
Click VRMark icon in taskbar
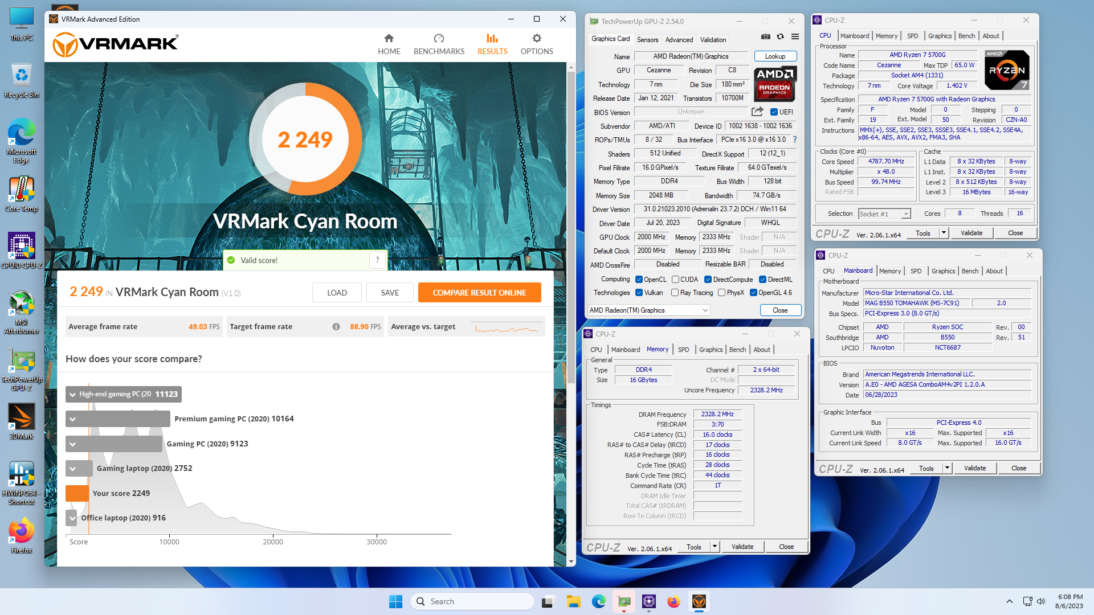point(699,601)
